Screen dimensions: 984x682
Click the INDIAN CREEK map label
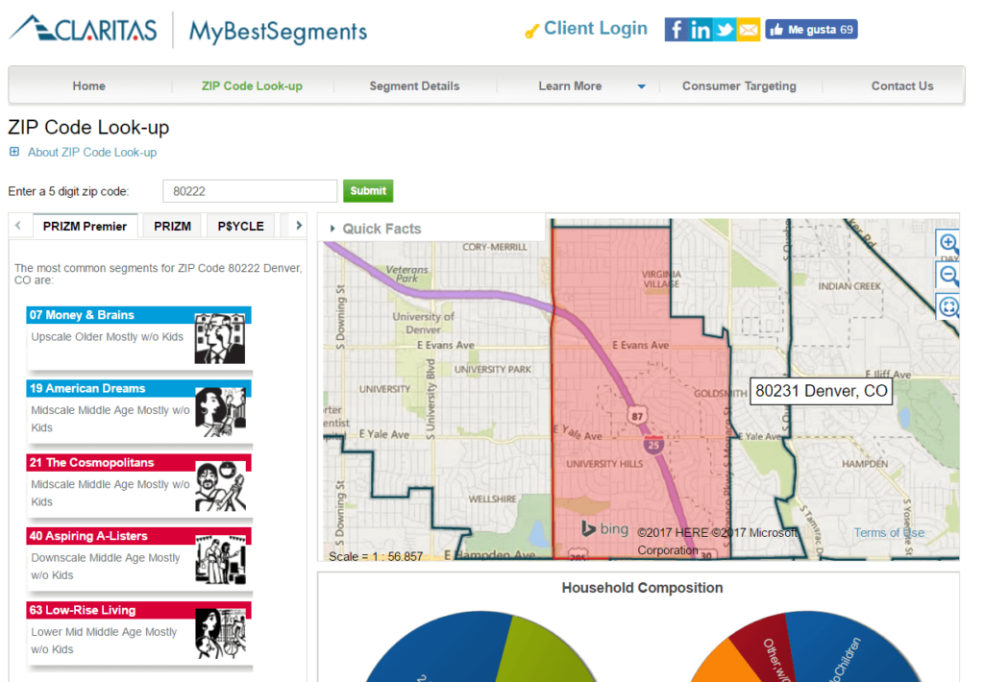click(849, 286)
